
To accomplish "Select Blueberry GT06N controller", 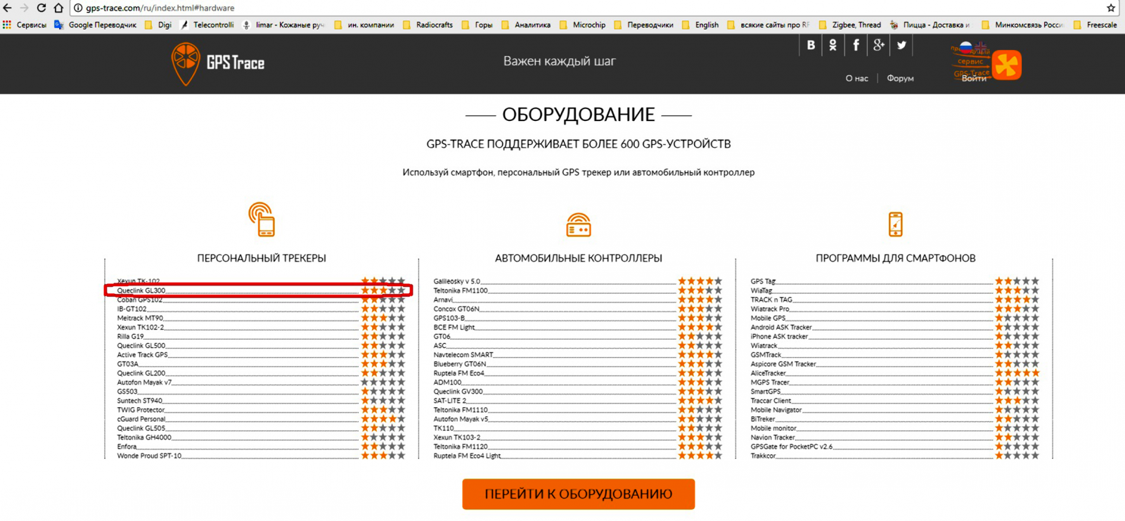I will (578, 364).
